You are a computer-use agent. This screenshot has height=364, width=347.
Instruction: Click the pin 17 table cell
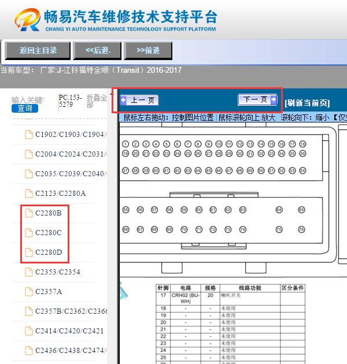(163, 299)
